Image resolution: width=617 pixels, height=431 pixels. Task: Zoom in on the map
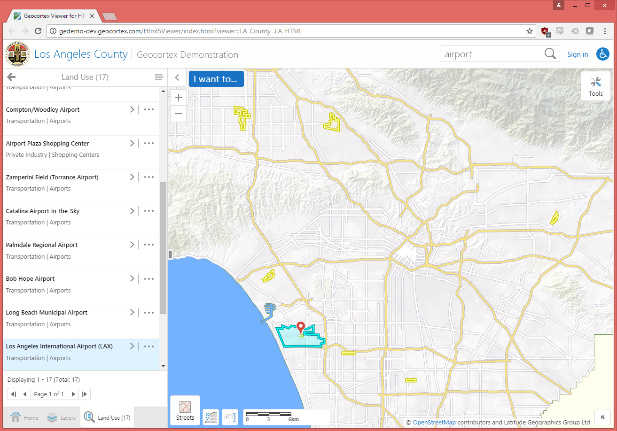click(179, 98)
